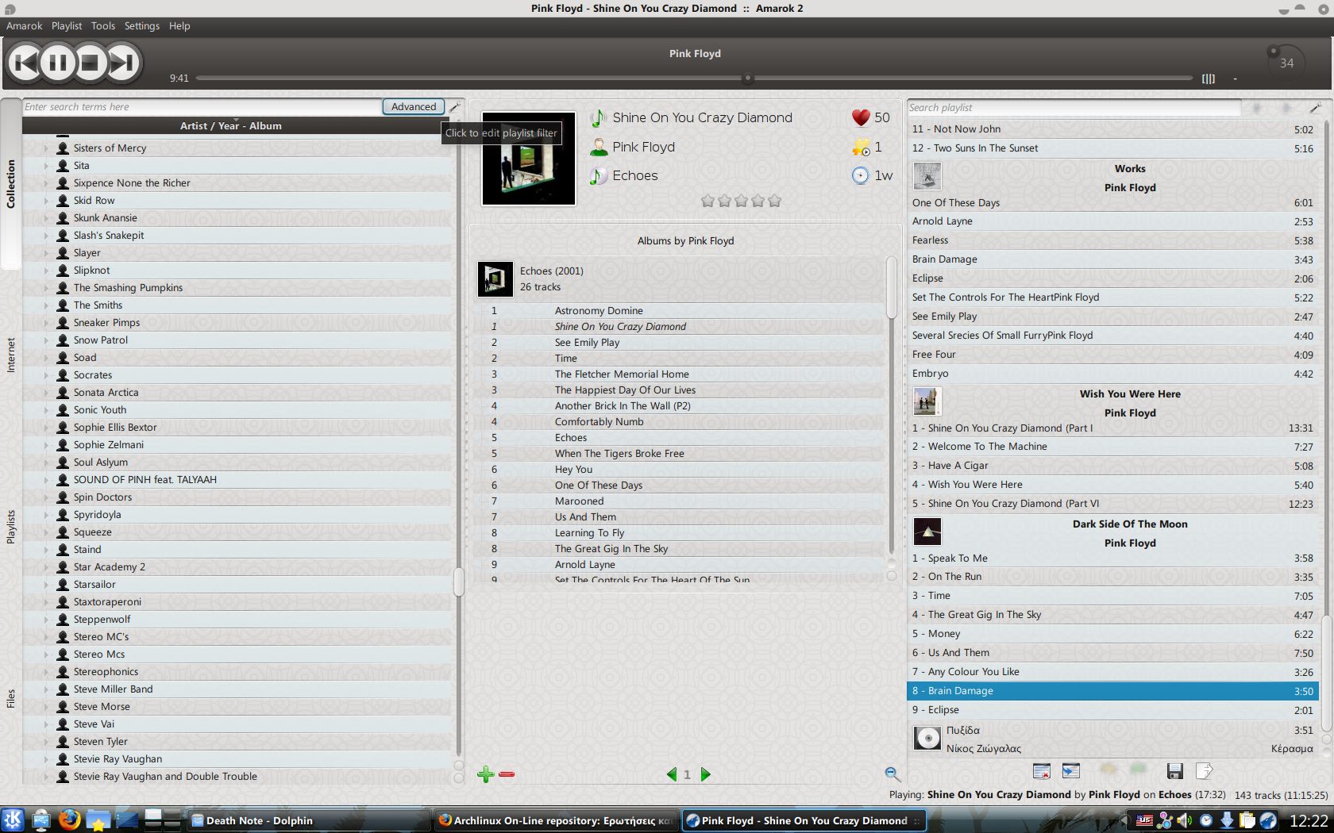This screenshot has width=1334, height=833.
Task: Open the starred folder icon in panel
Action: pyautogui.click(x=98, y=820)
